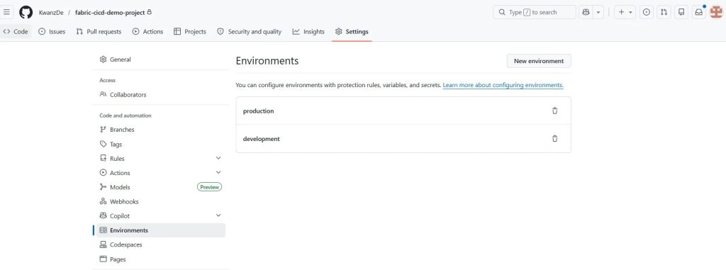
Task: Delete the production environment trash icon
Action: point(554,111)
